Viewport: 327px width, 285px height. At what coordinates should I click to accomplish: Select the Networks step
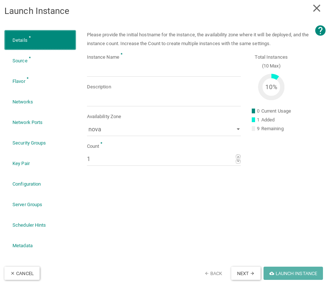(x=23, y=102)
